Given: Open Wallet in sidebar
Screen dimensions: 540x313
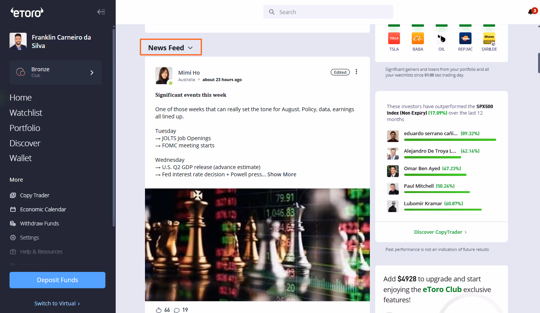Looking at the screenshot, I should (21, 158).
